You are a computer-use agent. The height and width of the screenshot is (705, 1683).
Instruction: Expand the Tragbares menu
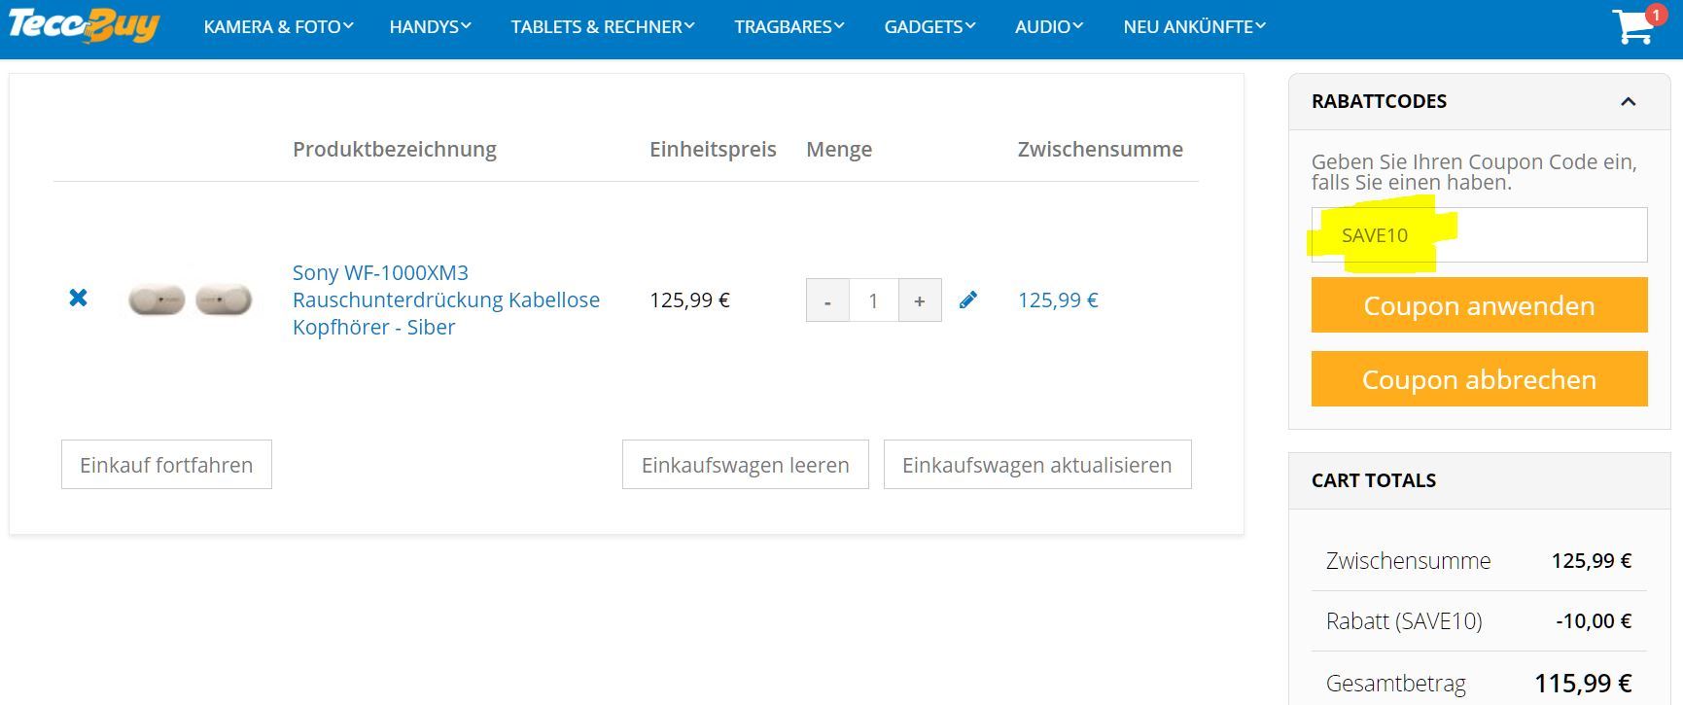click(789, 27)
